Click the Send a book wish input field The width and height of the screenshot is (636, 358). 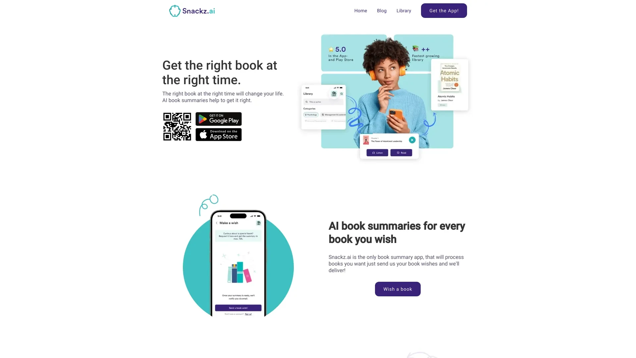point(238,308)
